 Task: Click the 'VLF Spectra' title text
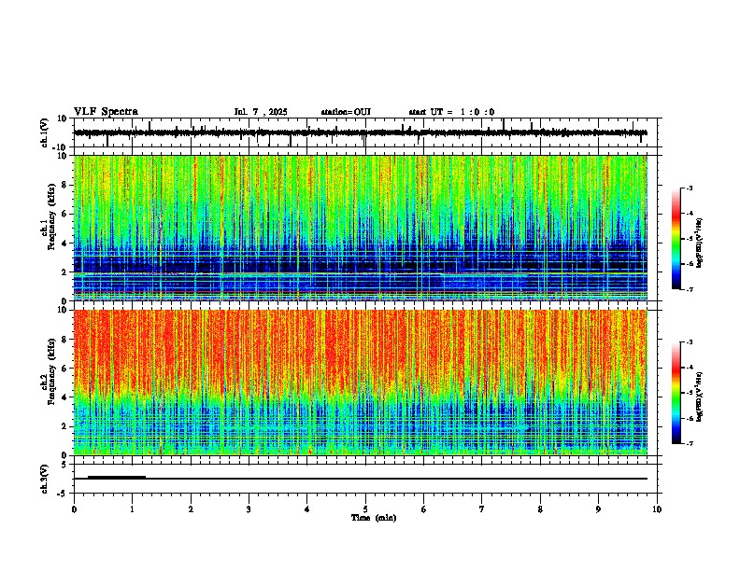[x=106, y=112]
